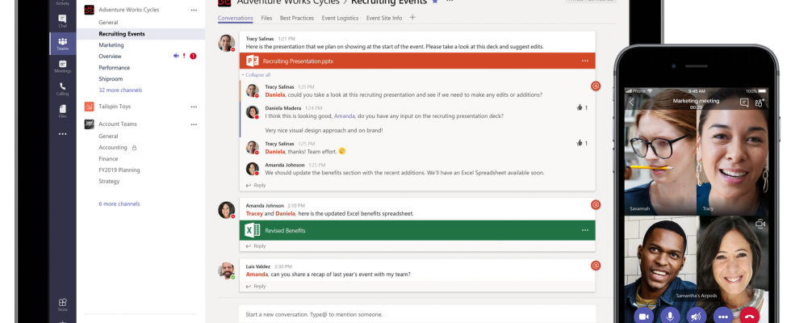Click the thumbs-up on Tracy's thanks message
Viewport: 791px width, 323px height.
(580, 143)
